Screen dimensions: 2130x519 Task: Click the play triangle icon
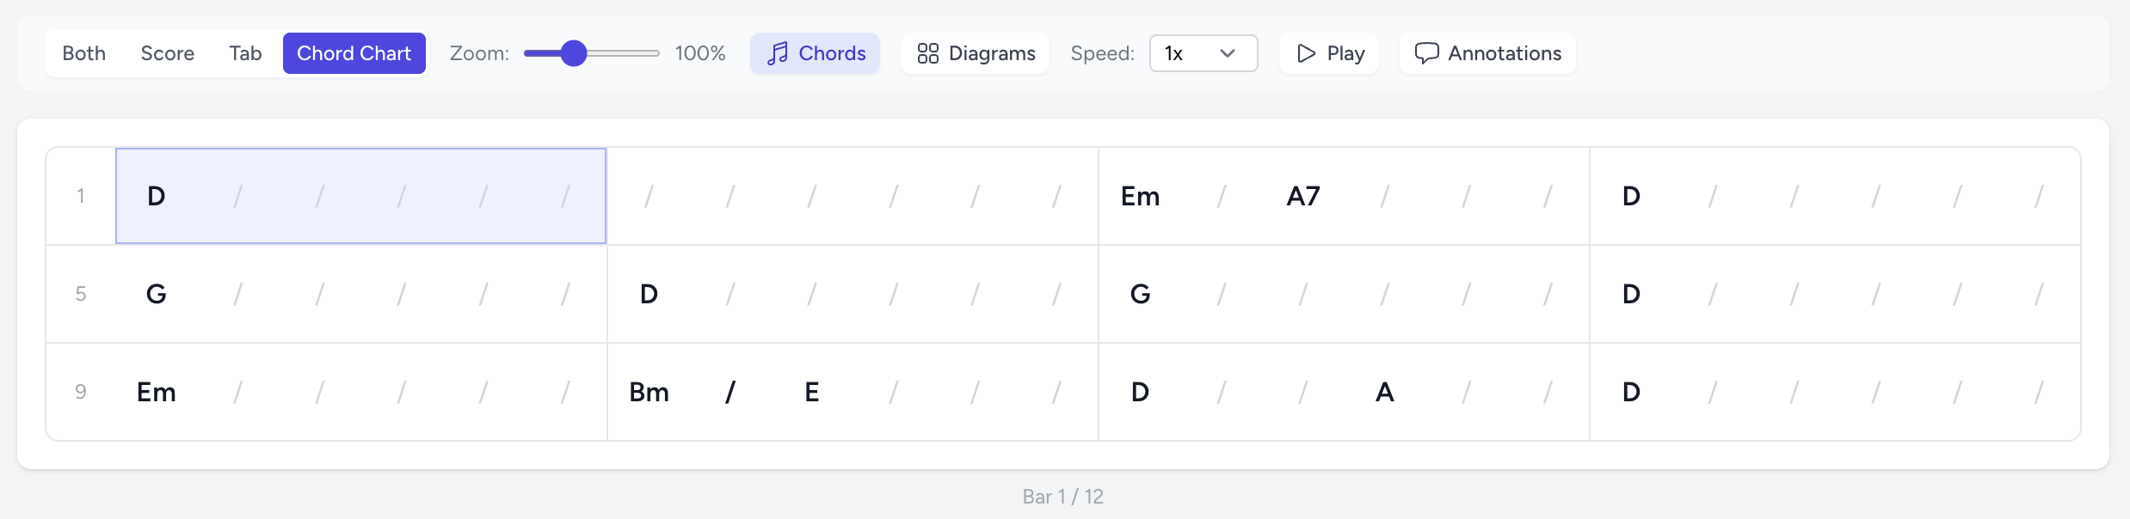coord(1306,53)
